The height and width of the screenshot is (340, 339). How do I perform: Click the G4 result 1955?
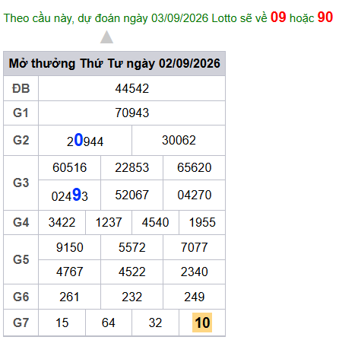pos(202,223)
